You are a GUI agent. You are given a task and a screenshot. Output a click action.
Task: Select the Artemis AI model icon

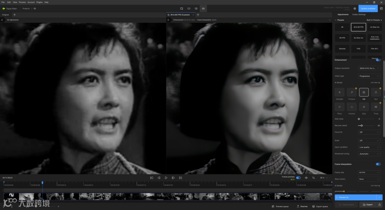(351, 107)
